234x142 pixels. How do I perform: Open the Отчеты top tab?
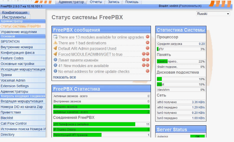tap(96, 2)
